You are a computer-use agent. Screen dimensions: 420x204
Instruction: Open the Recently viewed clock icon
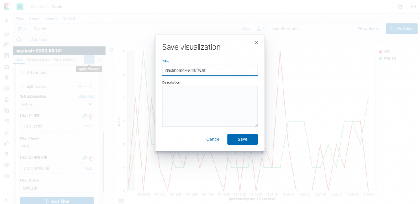[x=7, y=20]
